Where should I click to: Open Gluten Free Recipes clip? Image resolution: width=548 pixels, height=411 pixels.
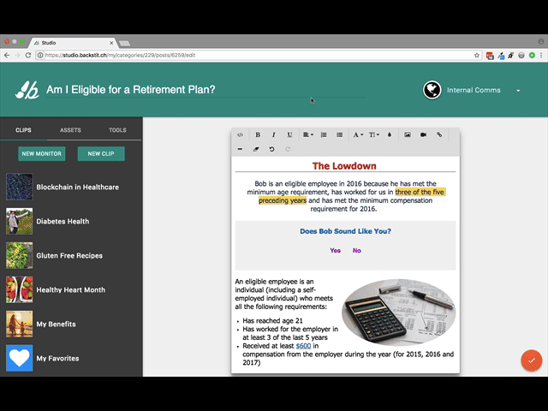pos(69,256)
